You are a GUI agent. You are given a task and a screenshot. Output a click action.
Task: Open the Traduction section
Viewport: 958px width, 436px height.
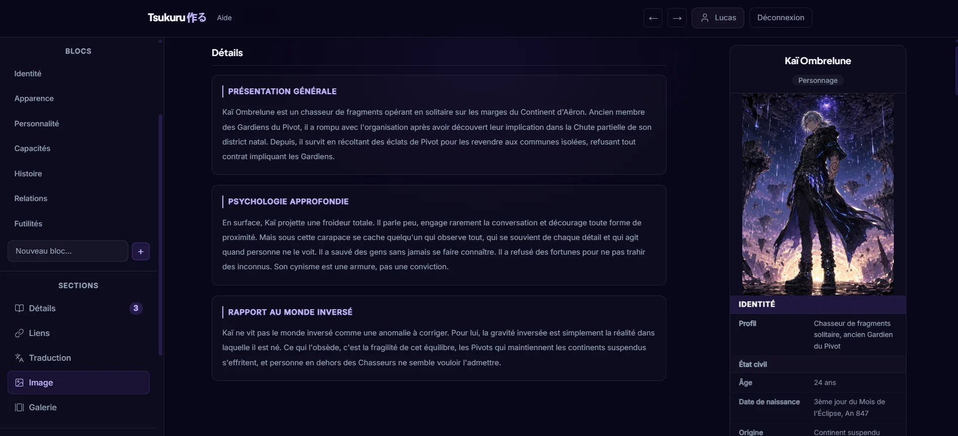click(78, 358)
